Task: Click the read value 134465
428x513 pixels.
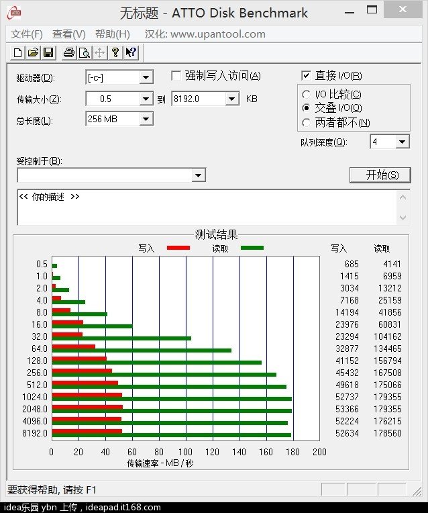Action: click(388, 348)
